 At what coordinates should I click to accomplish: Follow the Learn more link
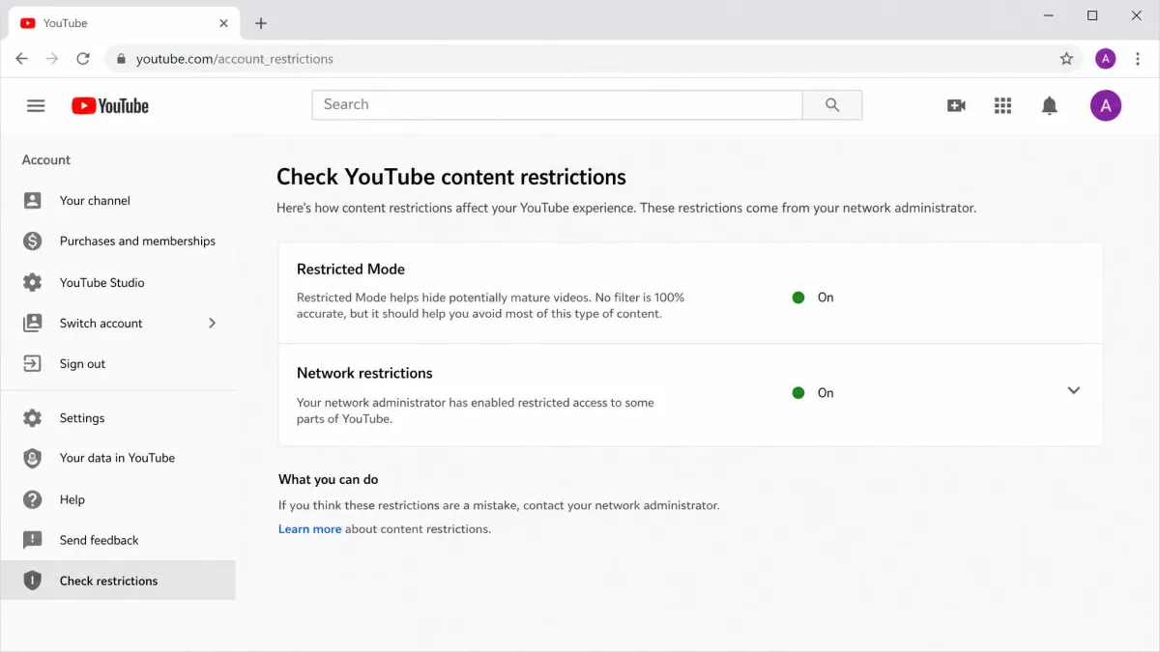click(309, 529)
